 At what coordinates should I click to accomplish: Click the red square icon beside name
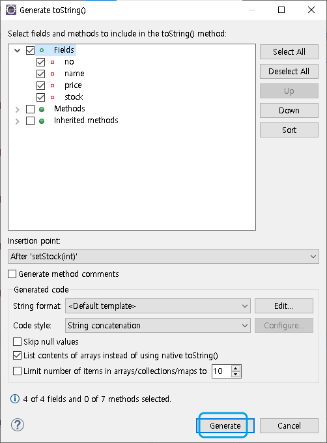[x=53, y=74]
